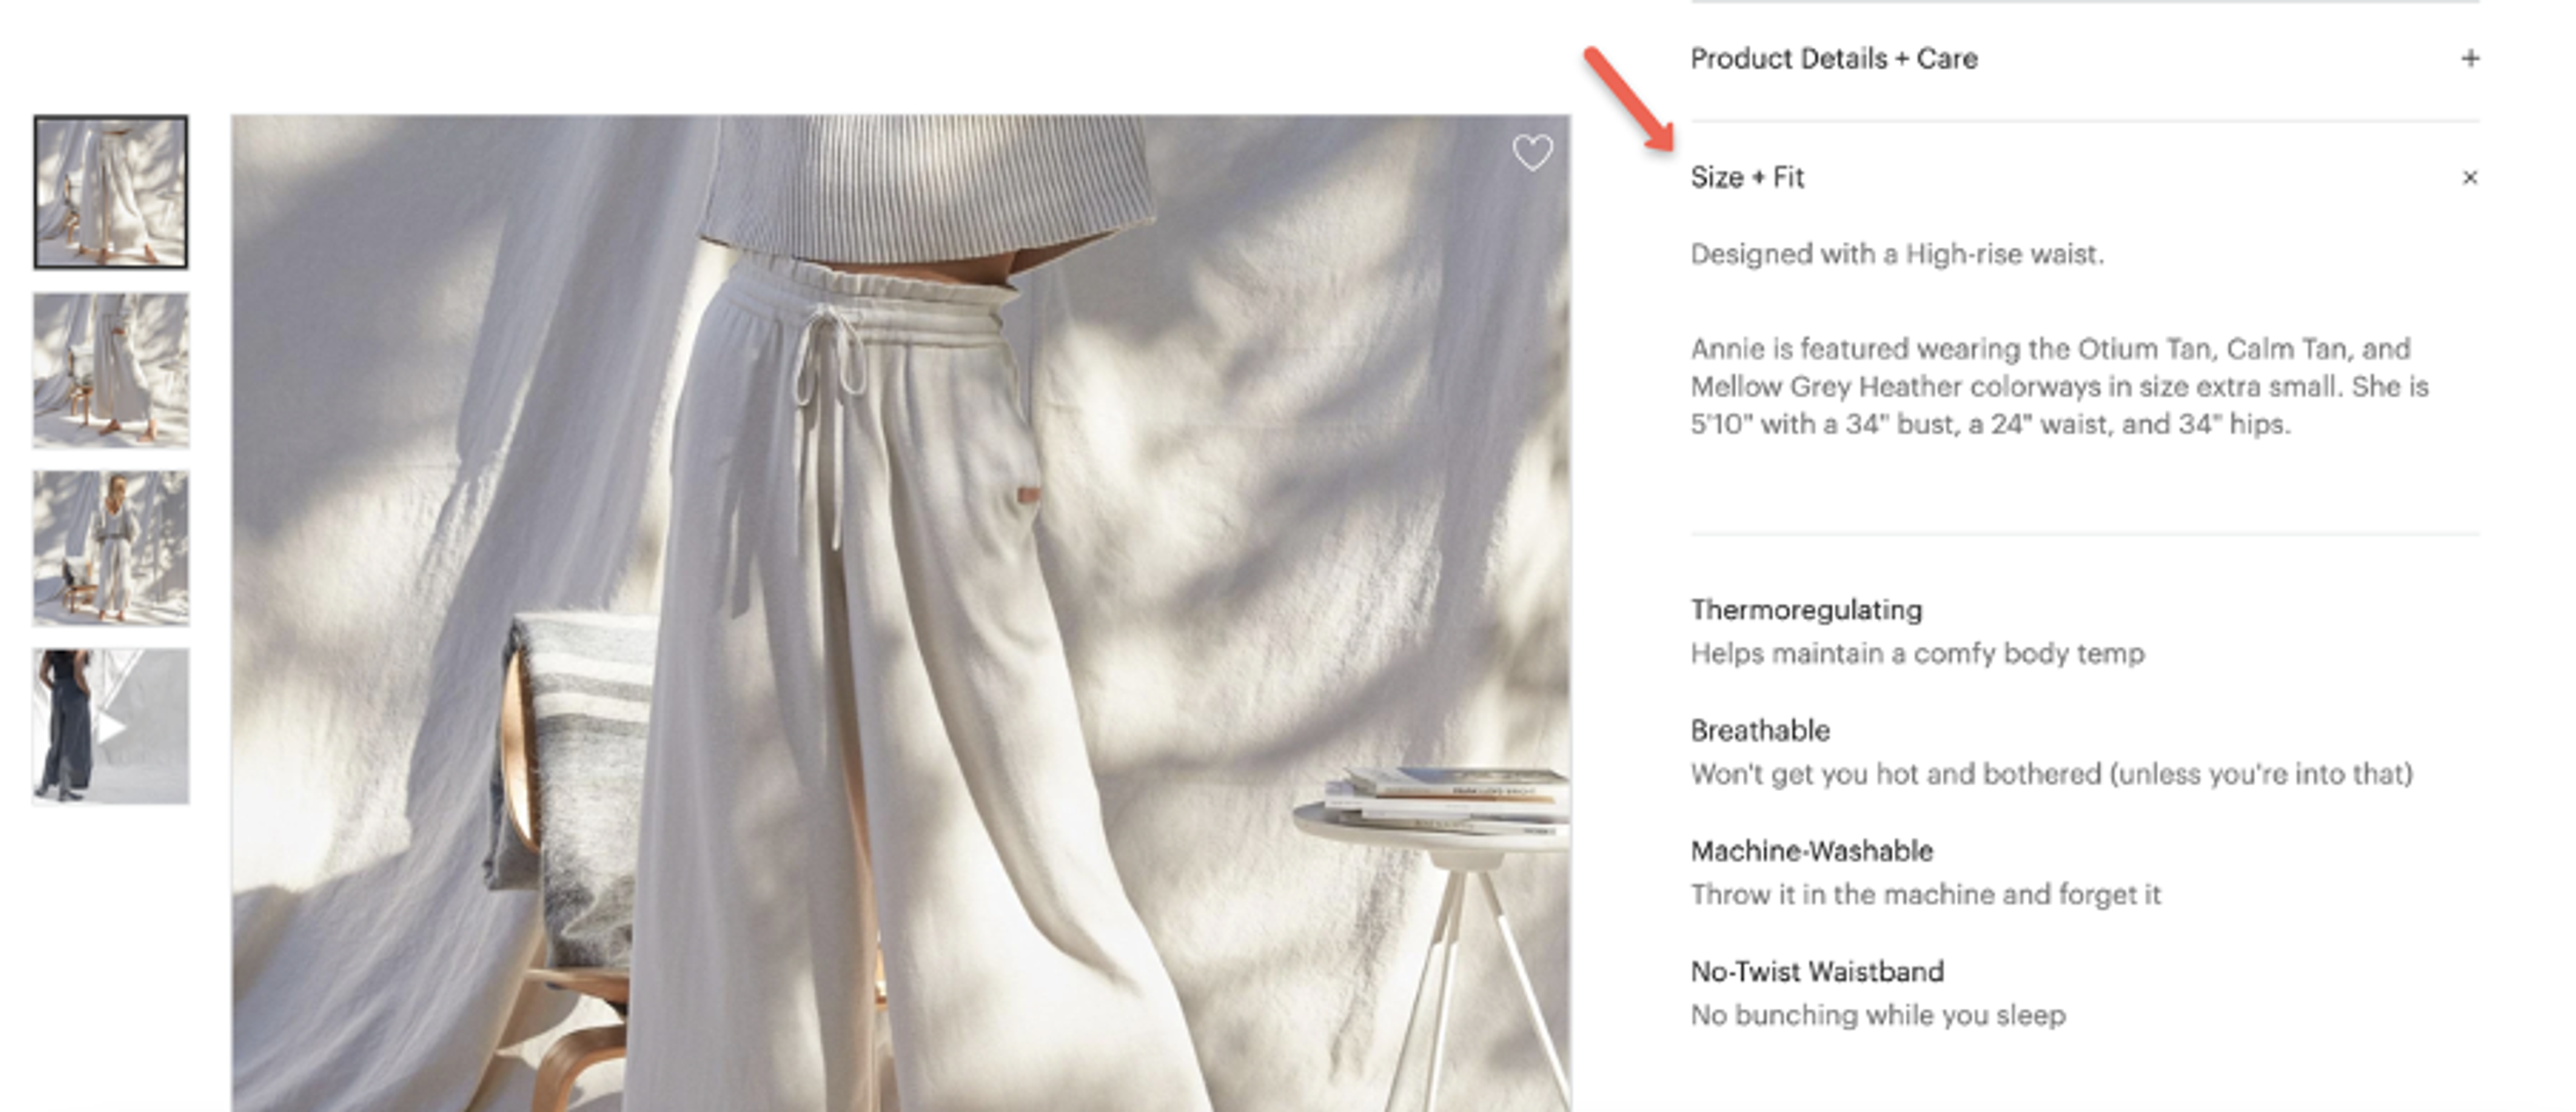2576x1112 pixels.
Task: Click the Breathable feature heading
Action: tap(1760, 731)
